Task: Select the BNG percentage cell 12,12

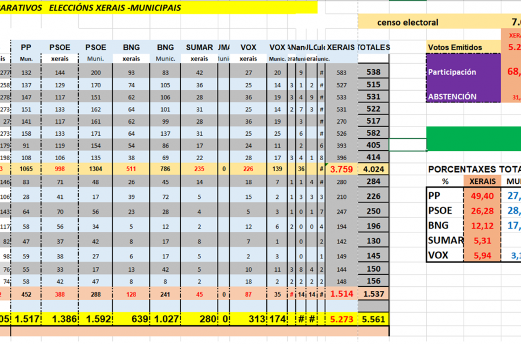Action: click(482, 225)
